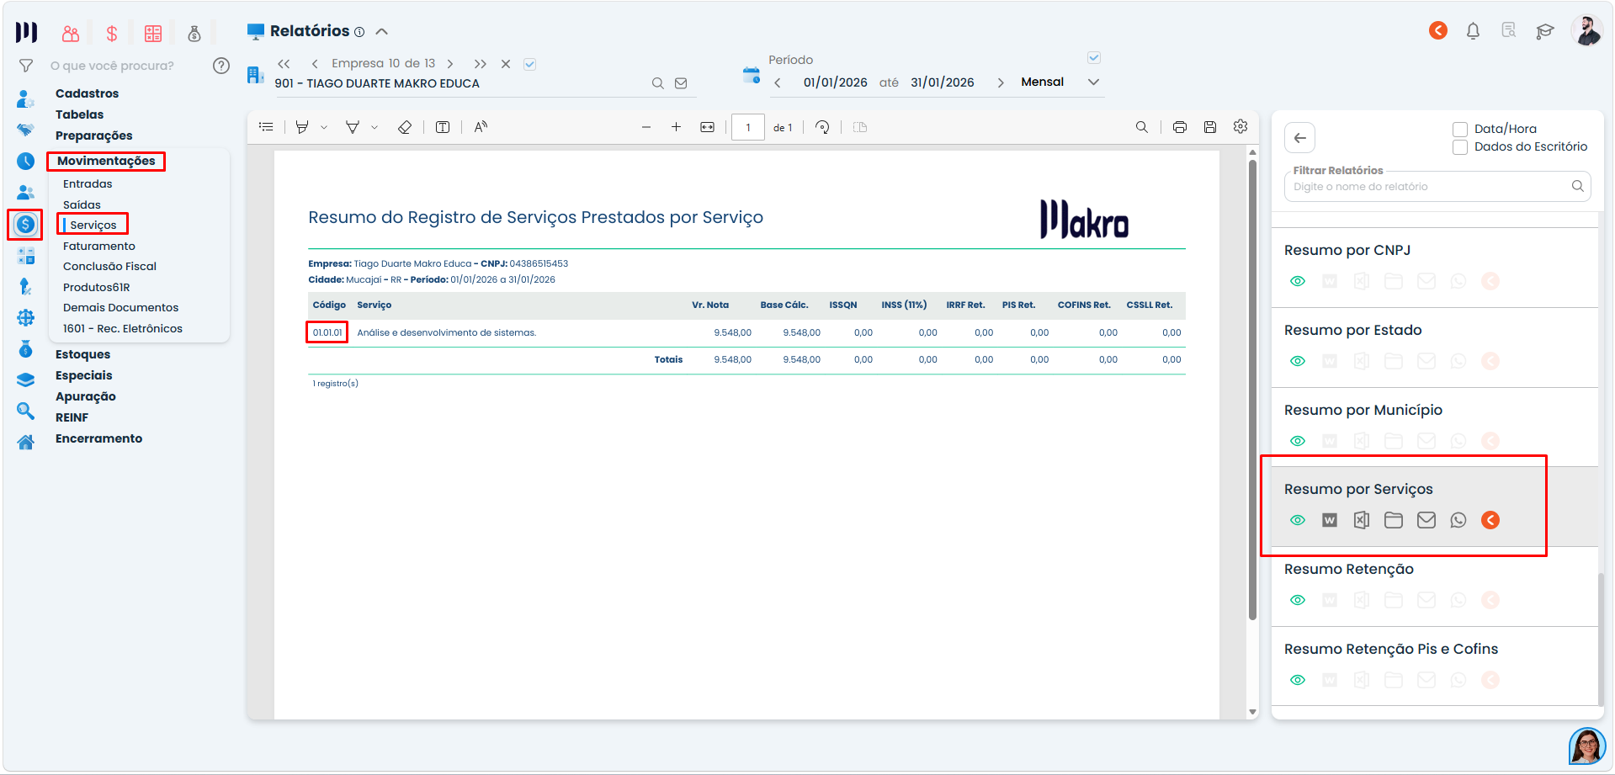Collapse the Relatórios header chevron
Screen dimensions: 1615x775
click(381, 31)
